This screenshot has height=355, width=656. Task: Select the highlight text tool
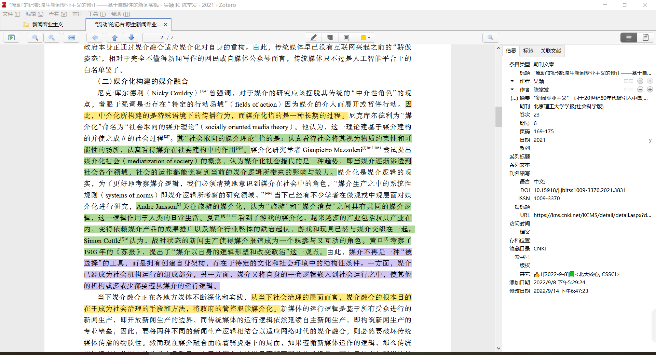point(313,38)
